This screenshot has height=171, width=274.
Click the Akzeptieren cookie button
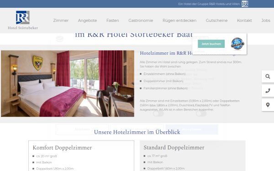click(192, 130)
